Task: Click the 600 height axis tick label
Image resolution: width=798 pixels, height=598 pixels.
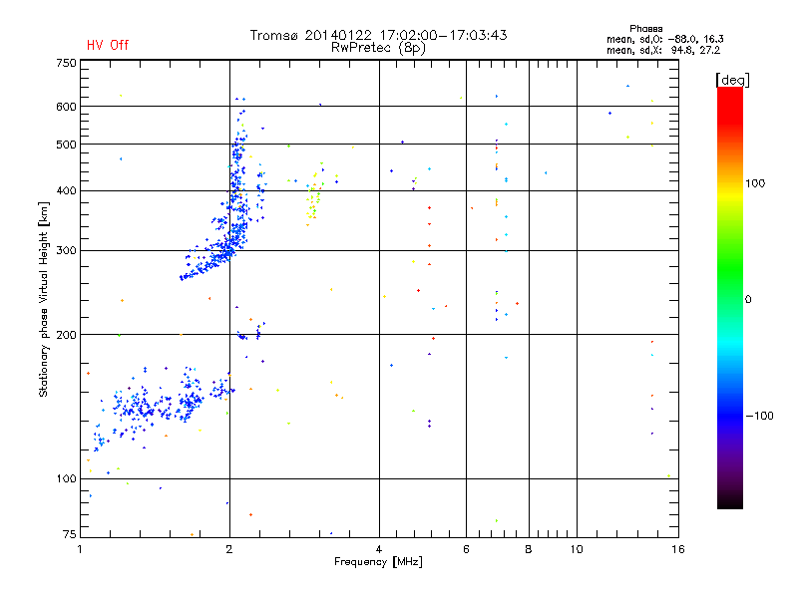Action: click(x=66, y=107)
